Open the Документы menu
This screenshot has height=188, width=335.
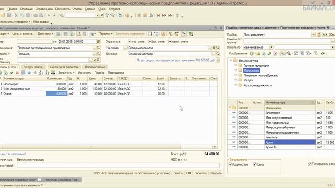(63, 9)
